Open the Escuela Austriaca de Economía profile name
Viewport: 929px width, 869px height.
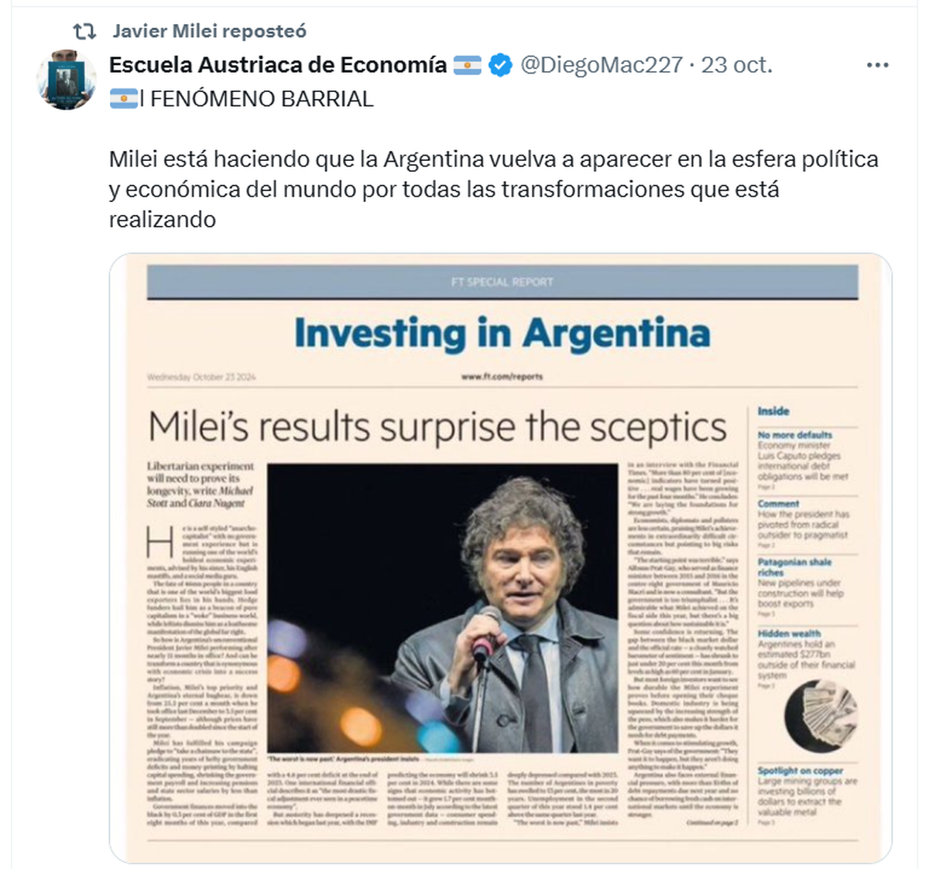(x=278, y=65)
